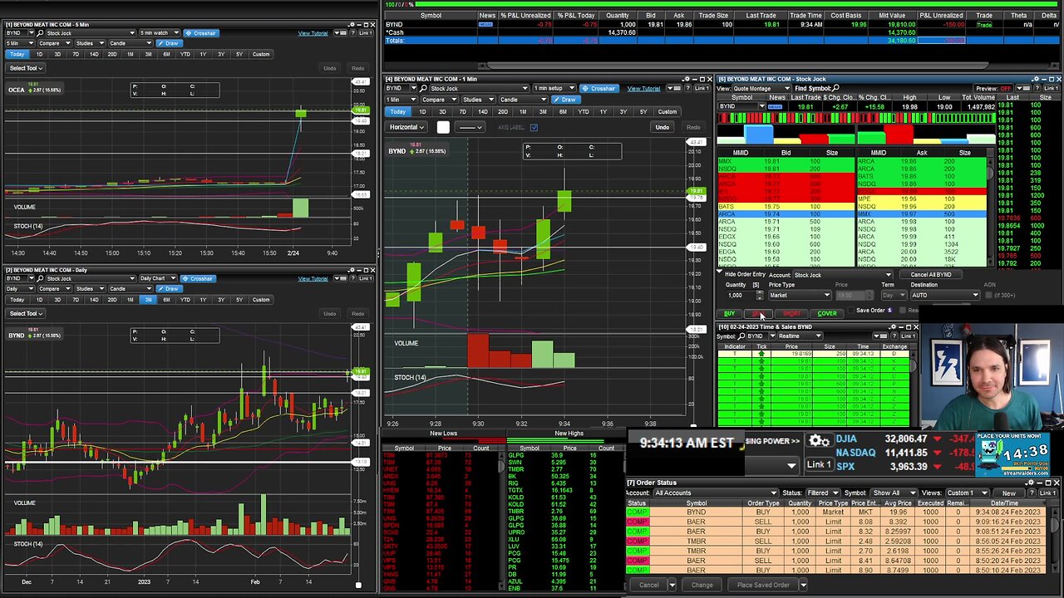Screen dimensions: 1064x598
Task: Click the Link 1 icon in 5 Min chart
Action: tap(366, 33)
